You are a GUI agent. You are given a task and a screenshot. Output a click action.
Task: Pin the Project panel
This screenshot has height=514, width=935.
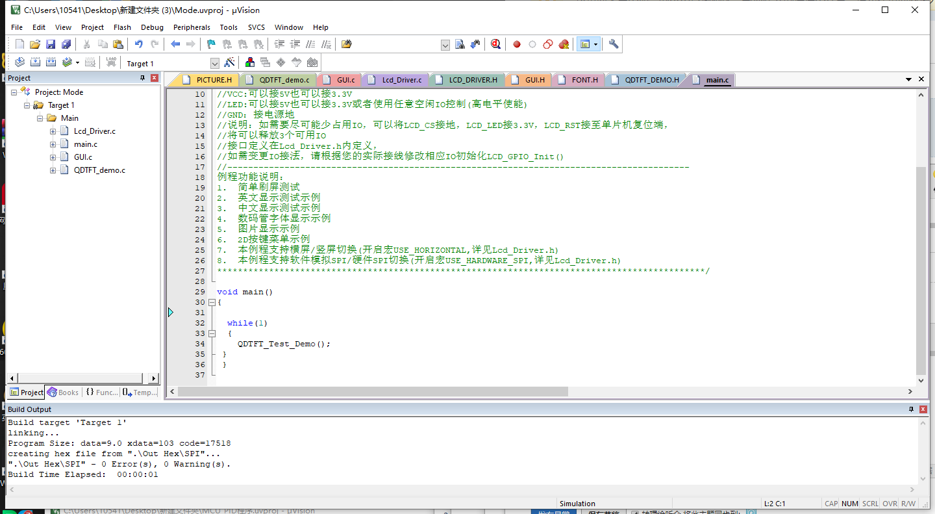142,78
